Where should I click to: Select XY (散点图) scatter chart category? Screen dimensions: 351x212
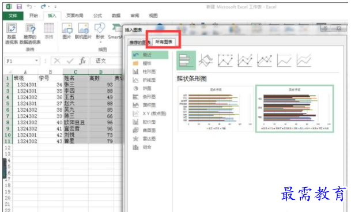click(x=150, y=113)
